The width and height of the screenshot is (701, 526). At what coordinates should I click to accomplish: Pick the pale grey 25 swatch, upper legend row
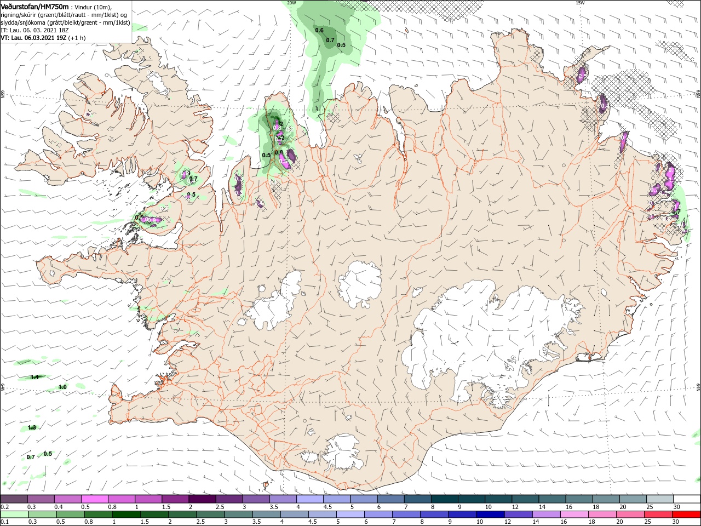pyautogui.click(x=660, y=499)
